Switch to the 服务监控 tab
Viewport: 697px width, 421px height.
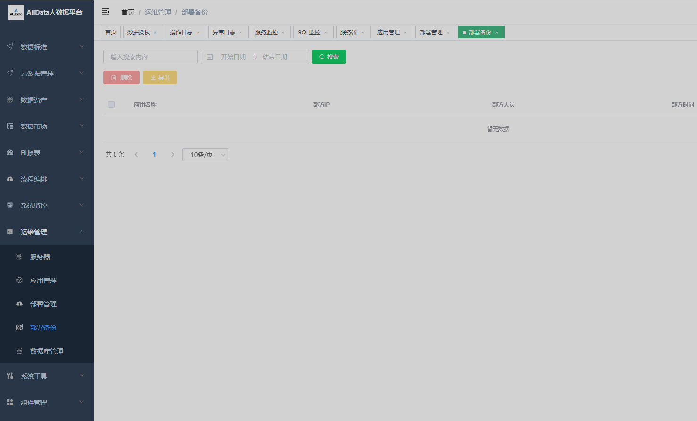point(266,32)
